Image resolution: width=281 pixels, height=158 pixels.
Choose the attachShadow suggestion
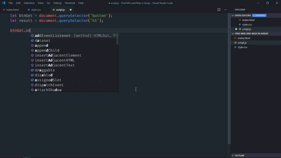click(x=73, y=90)
